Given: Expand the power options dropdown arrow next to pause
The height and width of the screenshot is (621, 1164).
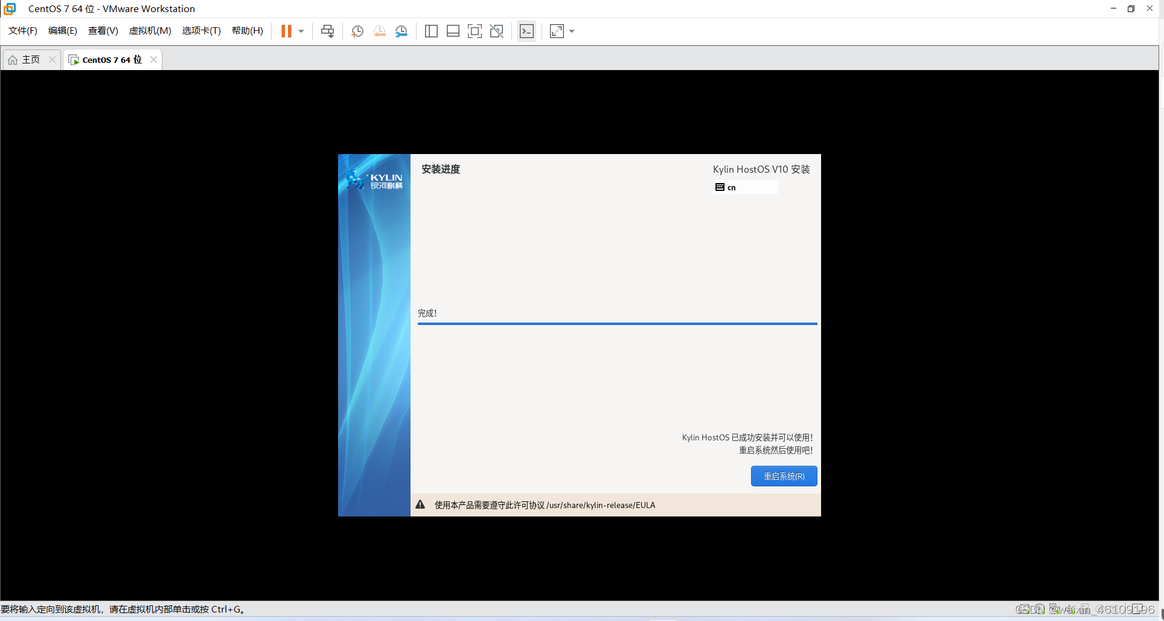Looking at the screenshot, I should 301,31.
